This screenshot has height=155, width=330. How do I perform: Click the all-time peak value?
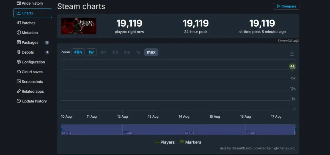[x=262, y=23]
